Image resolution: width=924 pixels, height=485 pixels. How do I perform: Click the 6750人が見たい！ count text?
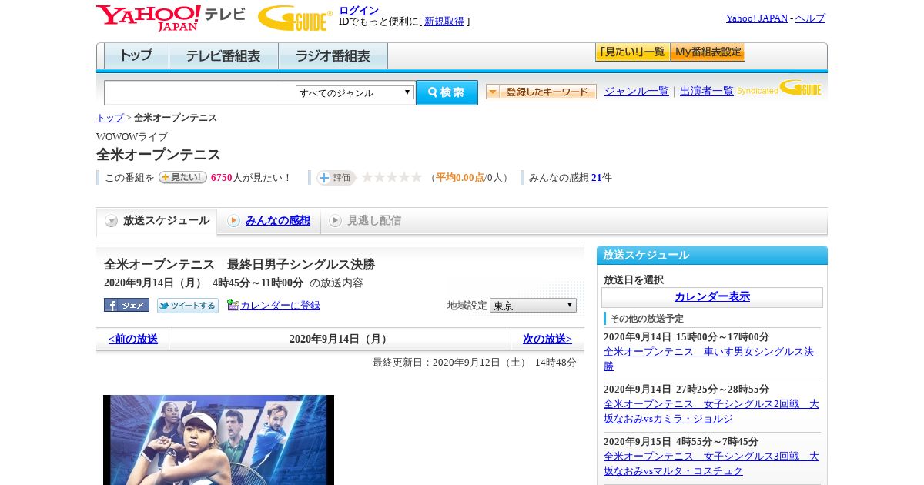(x=251, y=178)
